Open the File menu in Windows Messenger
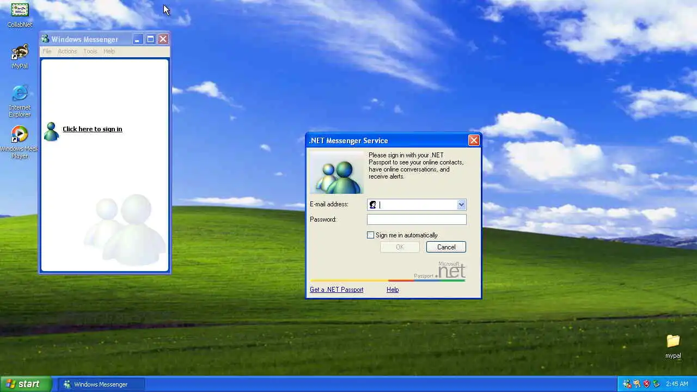Viewport: 697px width, 392px height. click(47, 51)
